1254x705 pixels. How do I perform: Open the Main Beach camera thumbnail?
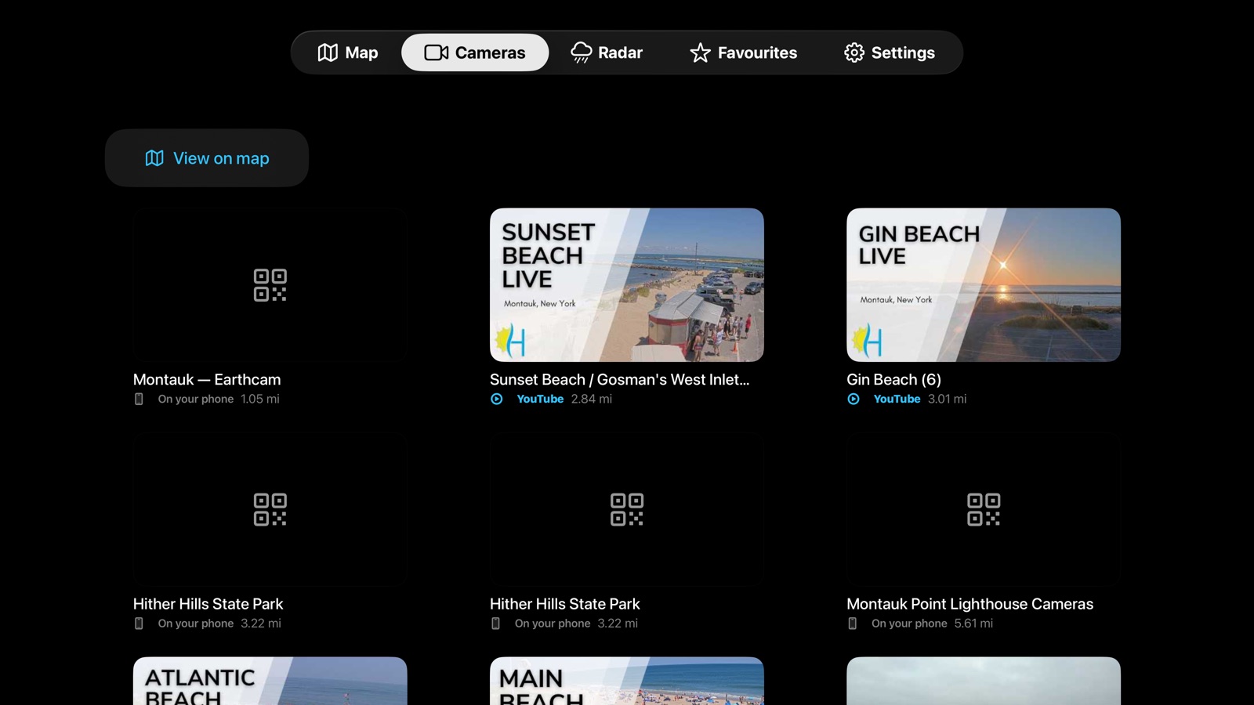tap(627, 681)
